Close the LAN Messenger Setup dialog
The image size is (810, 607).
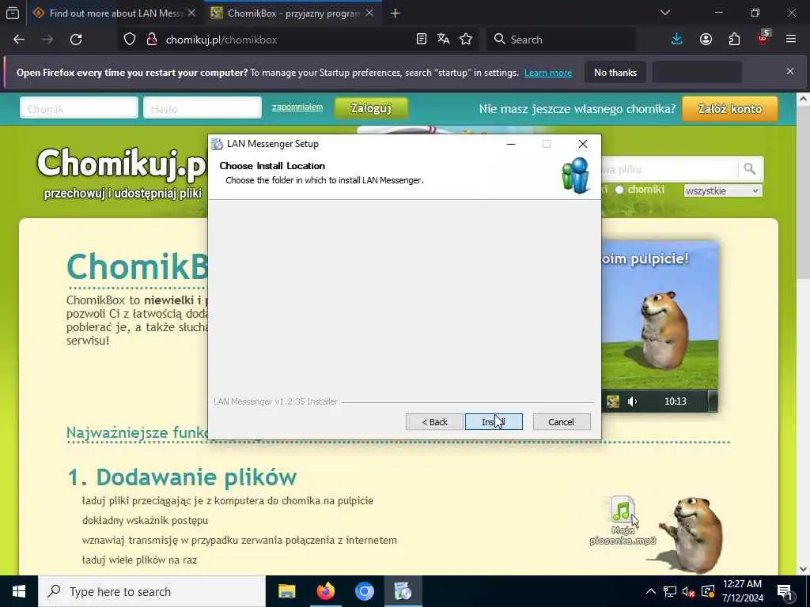click(x=583, y=144)
